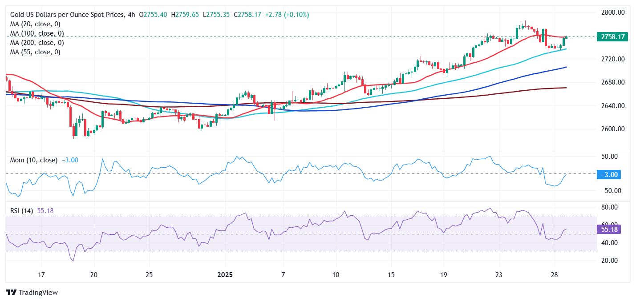Click the Gold US Dollars per Ounce title
The image size is (636, 302).
coord(67,15)
